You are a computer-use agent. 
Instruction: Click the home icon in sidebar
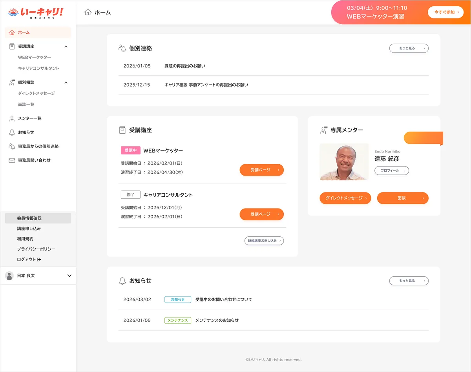pos(12,33)
